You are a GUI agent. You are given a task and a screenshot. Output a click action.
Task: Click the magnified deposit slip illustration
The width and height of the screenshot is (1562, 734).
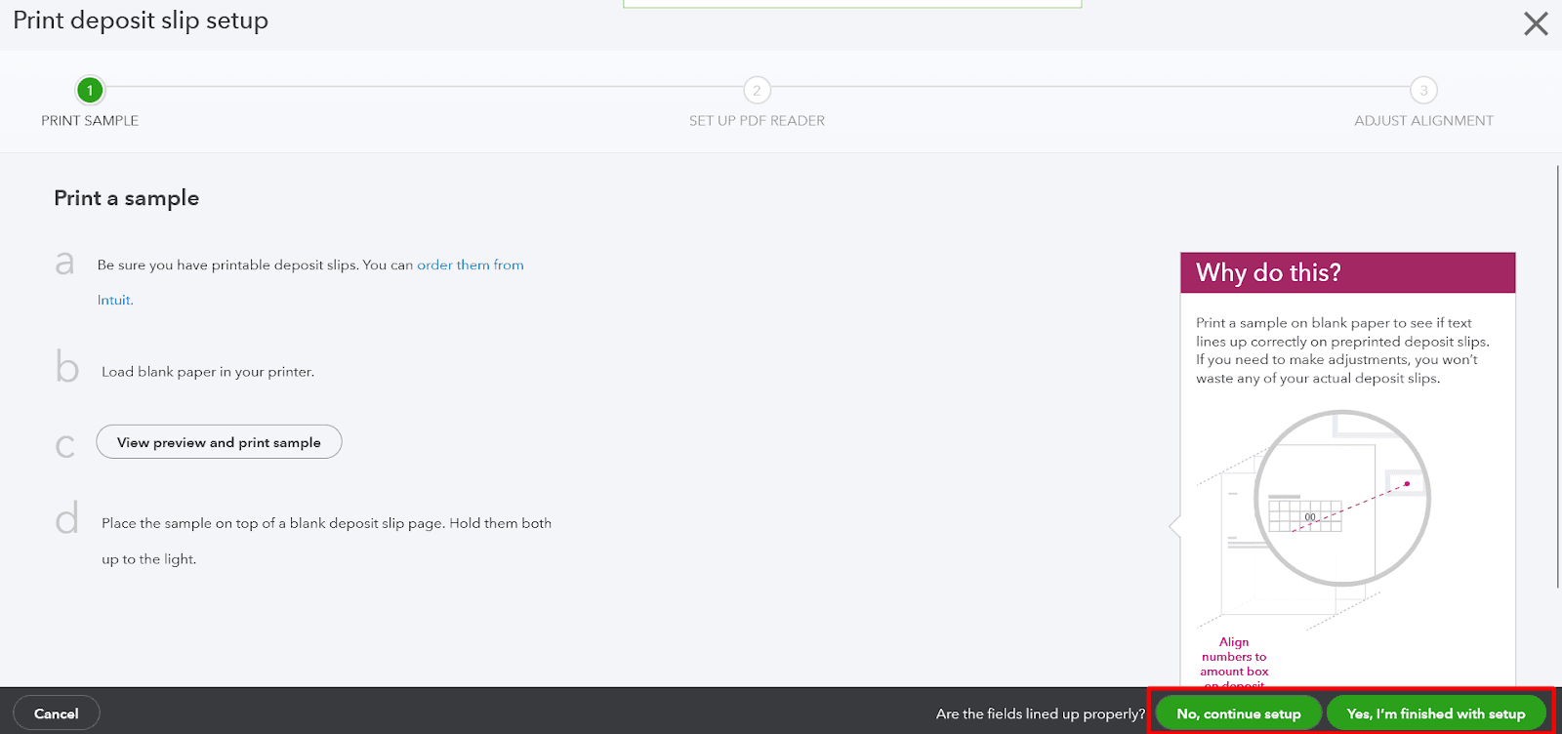1341,499
